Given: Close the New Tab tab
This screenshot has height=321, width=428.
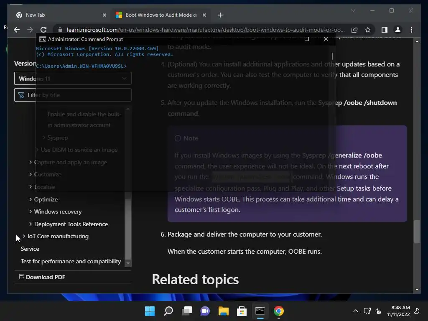Looking at the screenshot, I should 104,15.
